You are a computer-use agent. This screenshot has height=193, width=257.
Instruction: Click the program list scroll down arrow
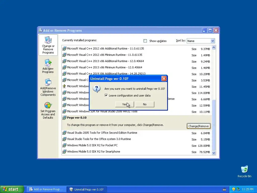coord(214,153)
